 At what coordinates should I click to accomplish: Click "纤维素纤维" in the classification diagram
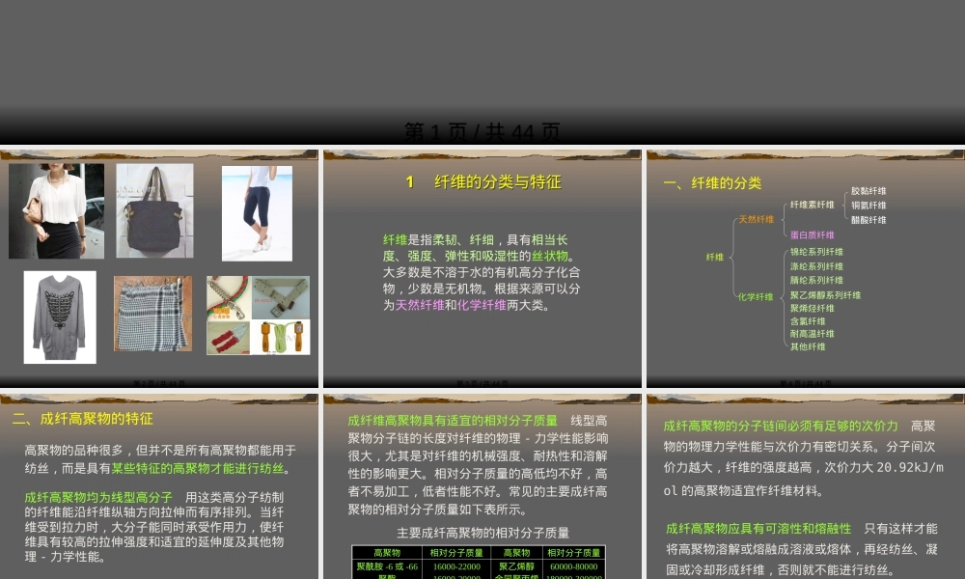(x=812, y=205)
